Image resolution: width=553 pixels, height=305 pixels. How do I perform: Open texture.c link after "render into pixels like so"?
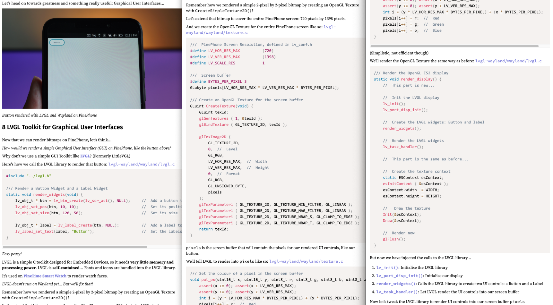(306, 261)
